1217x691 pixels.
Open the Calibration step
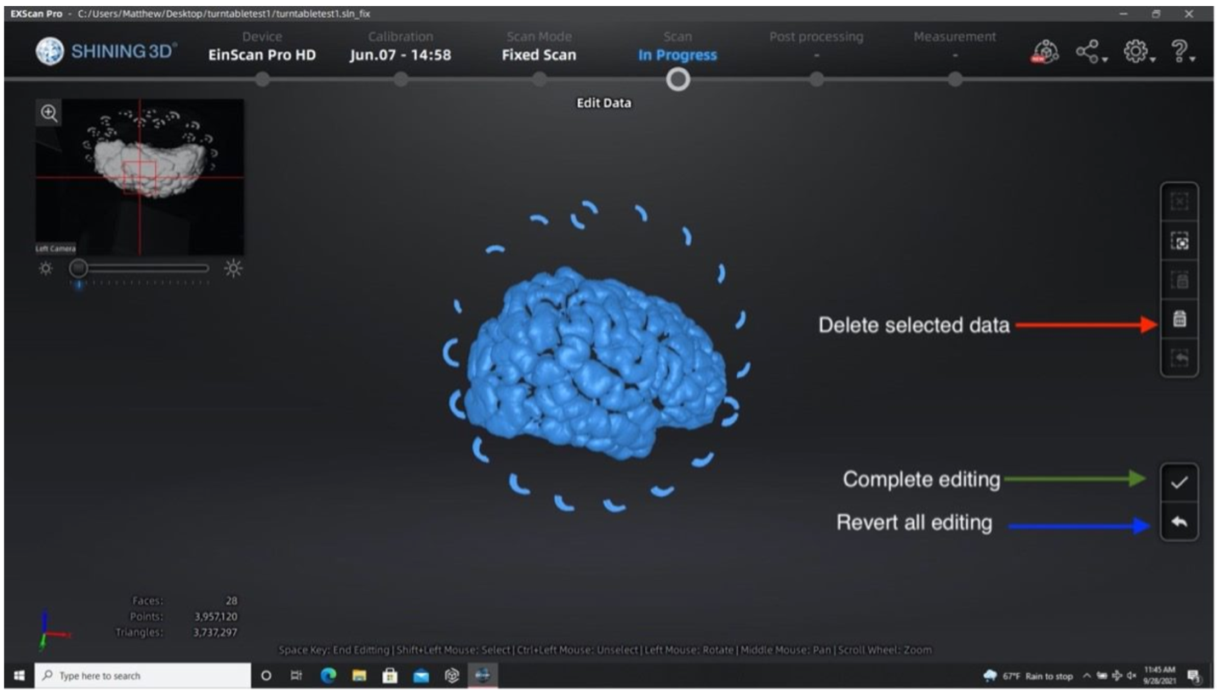tap(400, 47)
